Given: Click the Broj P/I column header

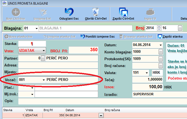Looking at the screenshot, I should tap(54, 110).
